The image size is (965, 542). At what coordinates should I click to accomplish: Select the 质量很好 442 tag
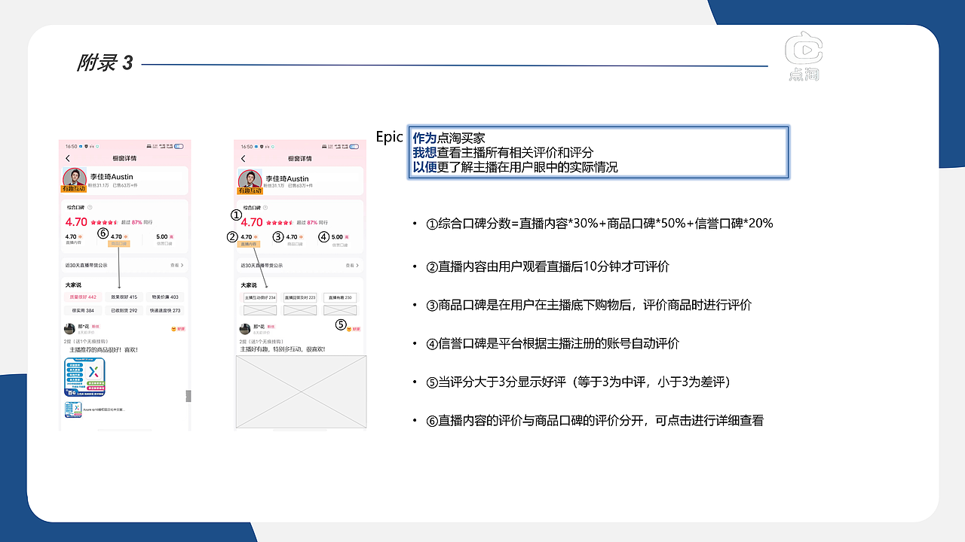pos(83,297)
